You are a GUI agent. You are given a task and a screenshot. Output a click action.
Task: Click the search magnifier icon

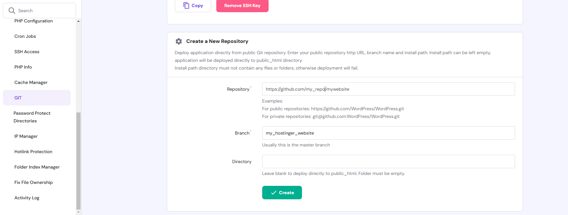[12, 11]
